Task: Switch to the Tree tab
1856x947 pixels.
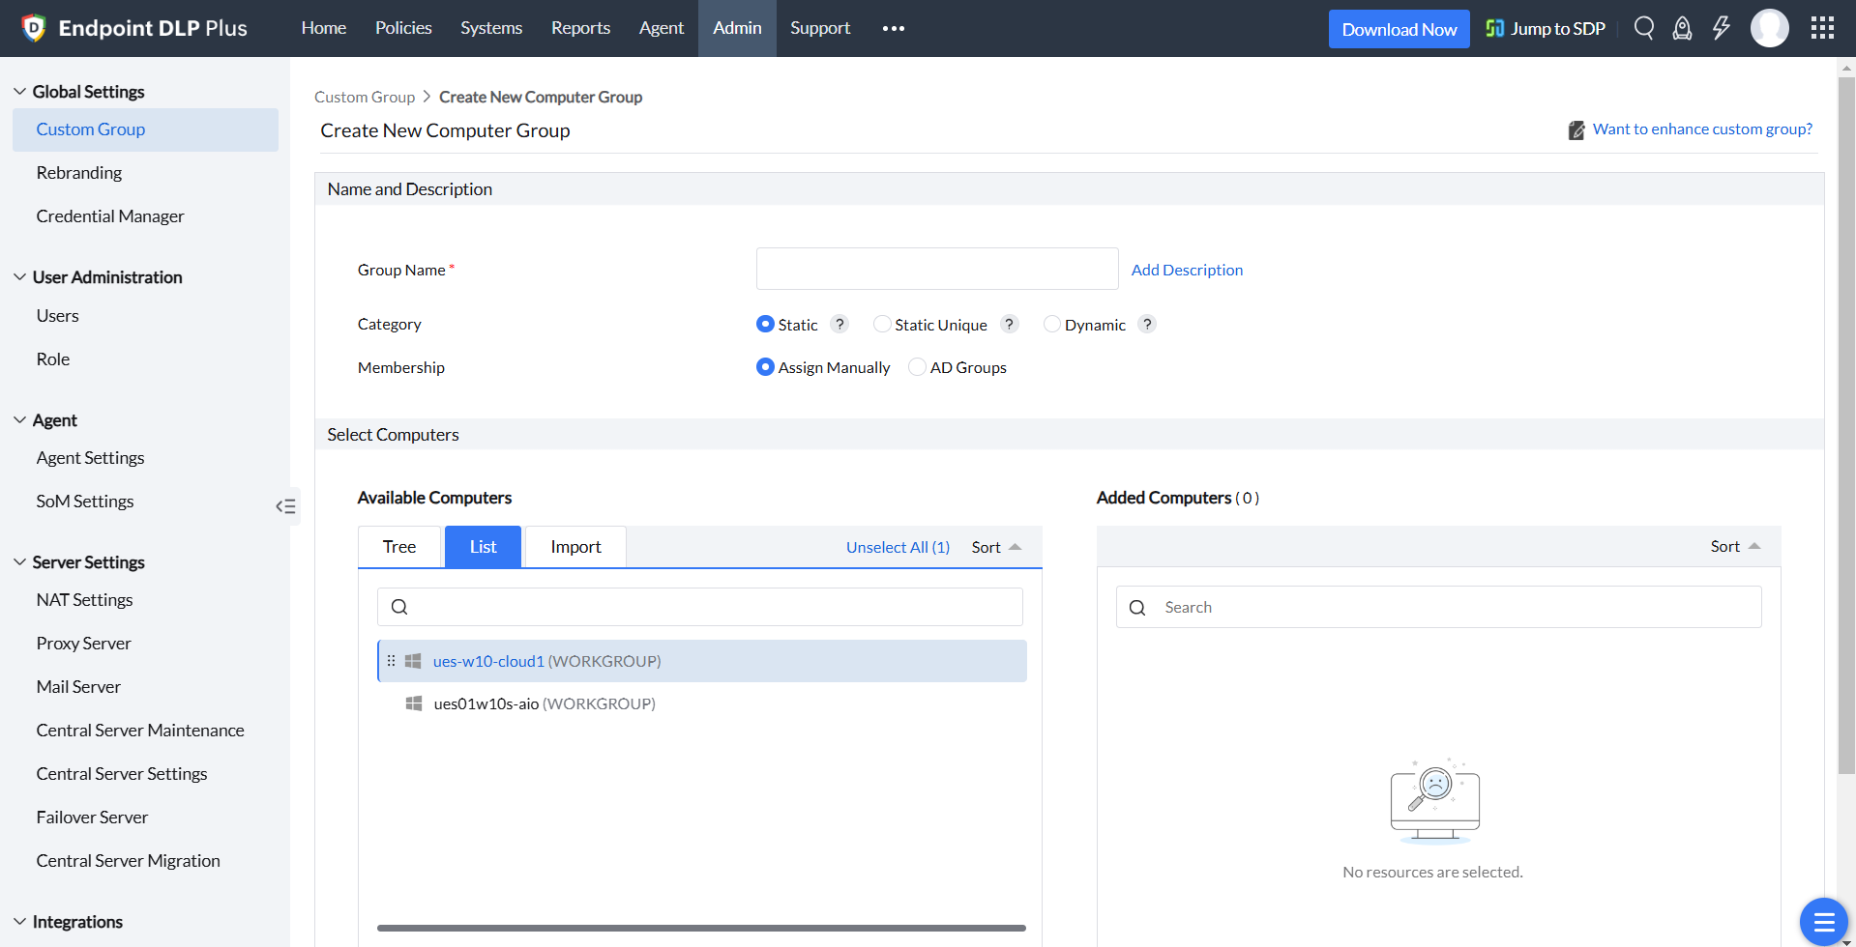Action: [399, 547]
